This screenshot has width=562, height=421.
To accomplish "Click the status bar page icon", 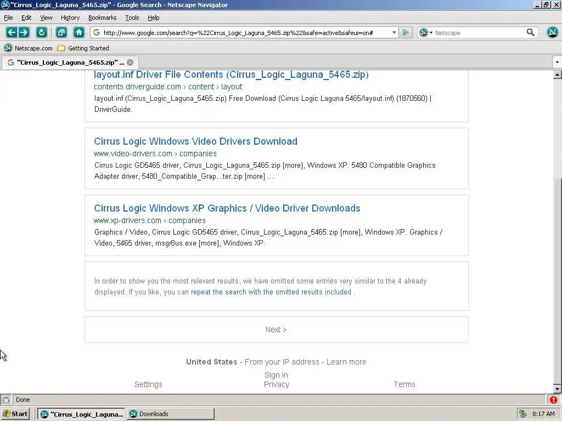I will click(5, 400).
